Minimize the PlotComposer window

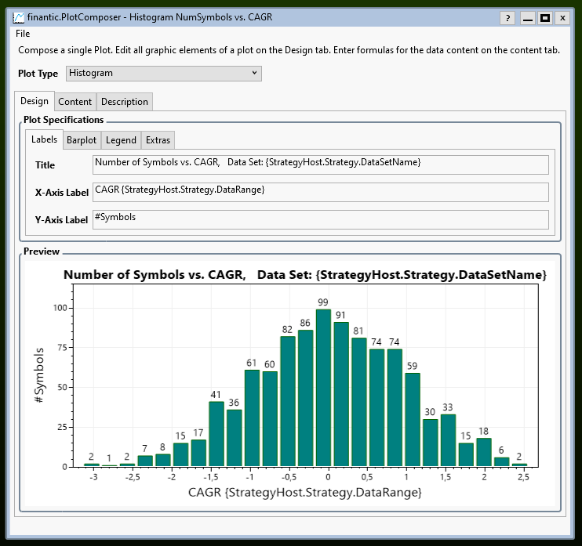coord(528,17)
